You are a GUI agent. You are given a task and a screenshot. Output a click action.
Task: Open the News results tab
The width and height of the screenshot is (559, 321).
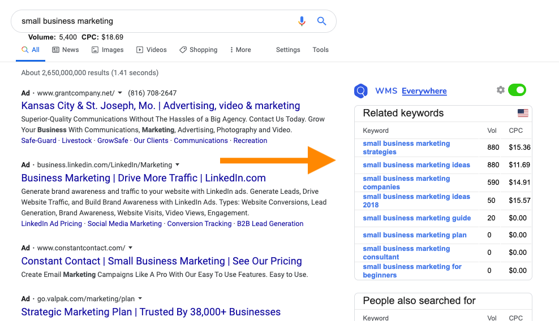pyautogui.click(x=66, y=50)
